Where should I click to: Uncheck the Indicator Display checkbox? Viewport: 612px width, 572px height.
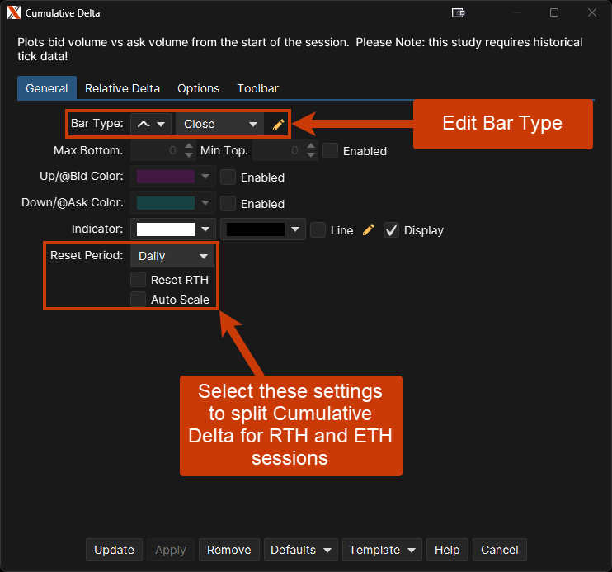392,230
